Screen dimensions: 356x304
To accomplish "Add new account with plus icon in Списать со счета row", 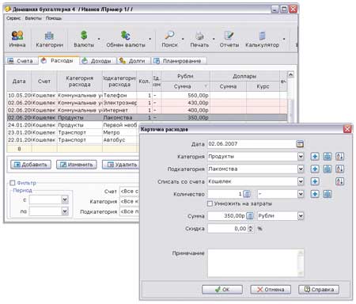I will coord(315,181).
